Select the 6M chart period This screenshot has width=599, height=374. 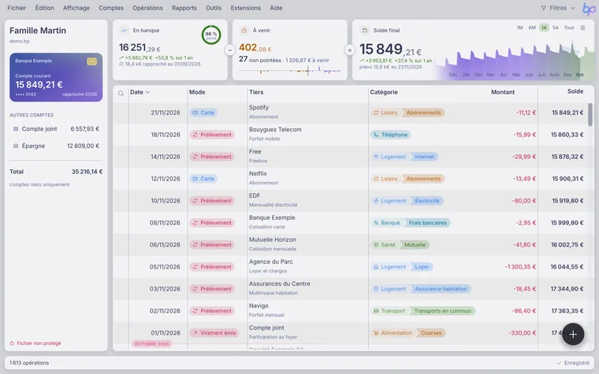532,28
